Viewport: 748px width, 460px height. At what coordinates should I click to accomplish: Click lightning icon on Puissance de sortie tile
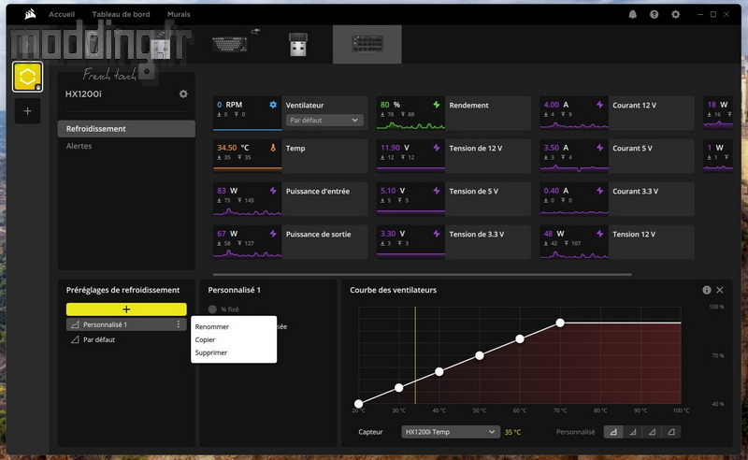pos(273,234)
